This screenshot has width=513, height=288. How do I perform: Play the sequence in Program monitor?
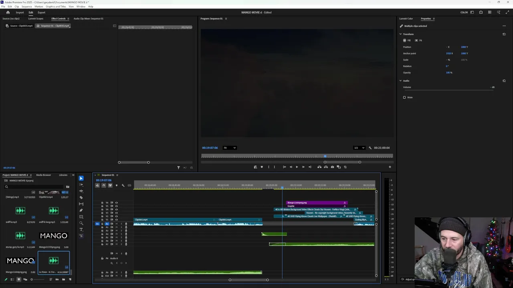tap(297, 167)
